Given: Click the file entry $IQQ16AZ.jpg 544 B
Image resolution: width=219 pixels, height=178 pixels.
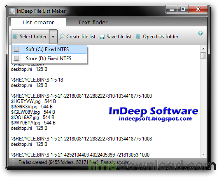Looking at the screenshot, I should coord(33,117).
